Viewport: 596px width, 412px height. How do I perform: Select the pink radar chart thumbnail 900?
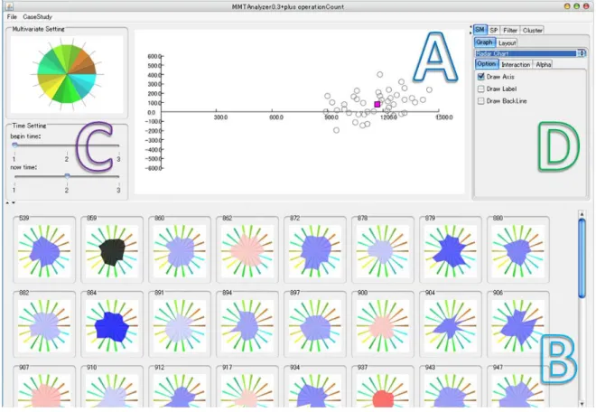coord(382,325)
